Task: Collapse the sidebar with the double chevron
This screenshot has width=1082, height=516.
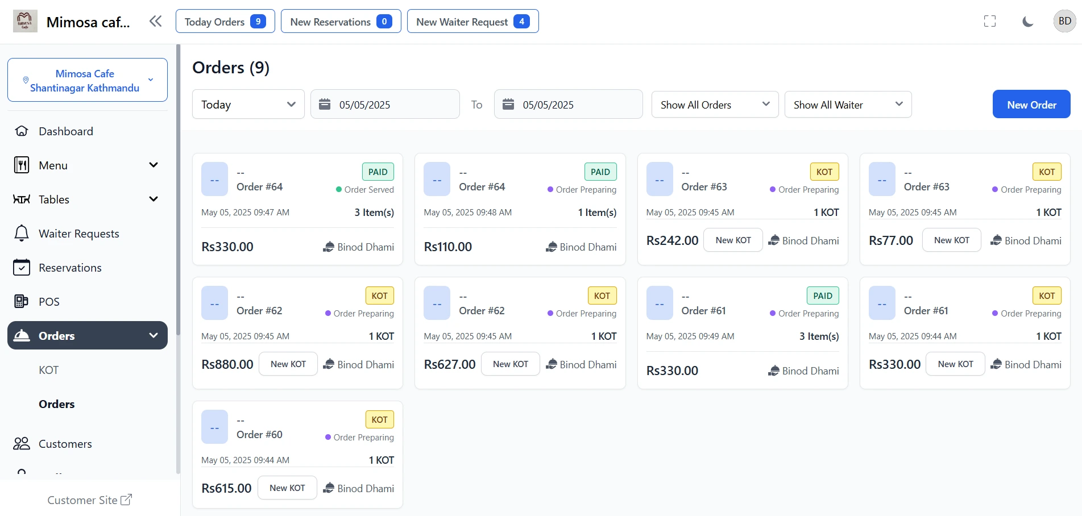Action: click(x=155, y=20)
